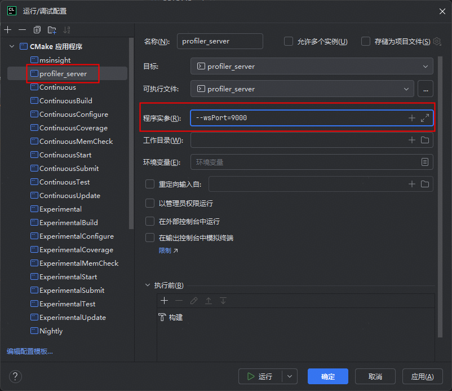Enable 在输出控制台中模拟终端 checkbox

pos(150,238)
